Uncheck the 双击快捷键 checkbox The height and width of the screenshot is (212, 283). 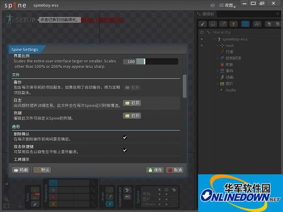click(125, 150)
